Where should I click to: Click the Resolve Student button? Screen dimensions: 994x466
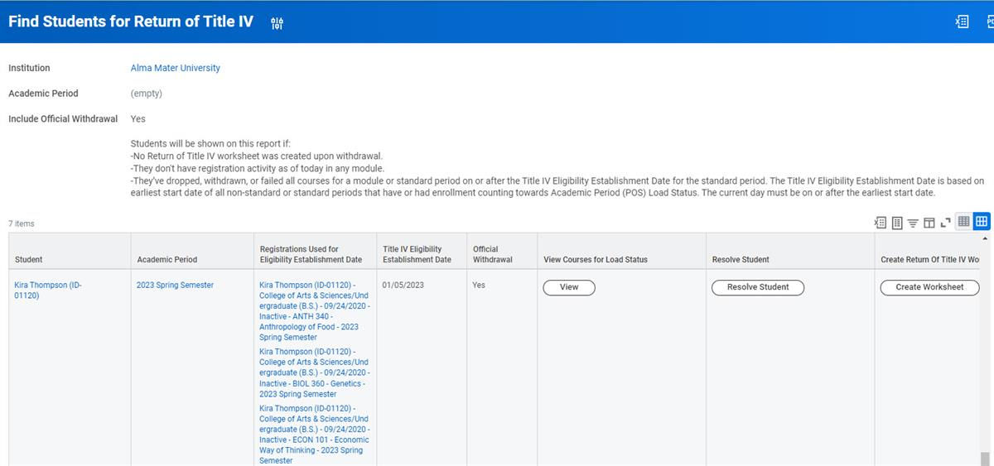click(758, 287)
